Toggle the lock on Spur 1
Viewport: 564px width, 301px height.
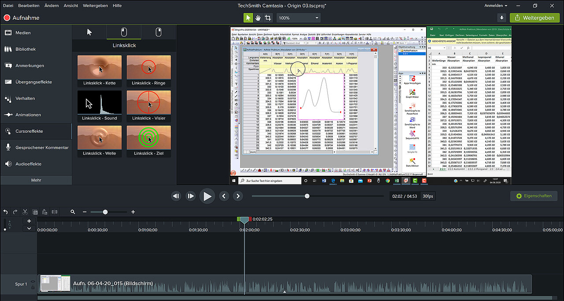(x=33, y=287)
